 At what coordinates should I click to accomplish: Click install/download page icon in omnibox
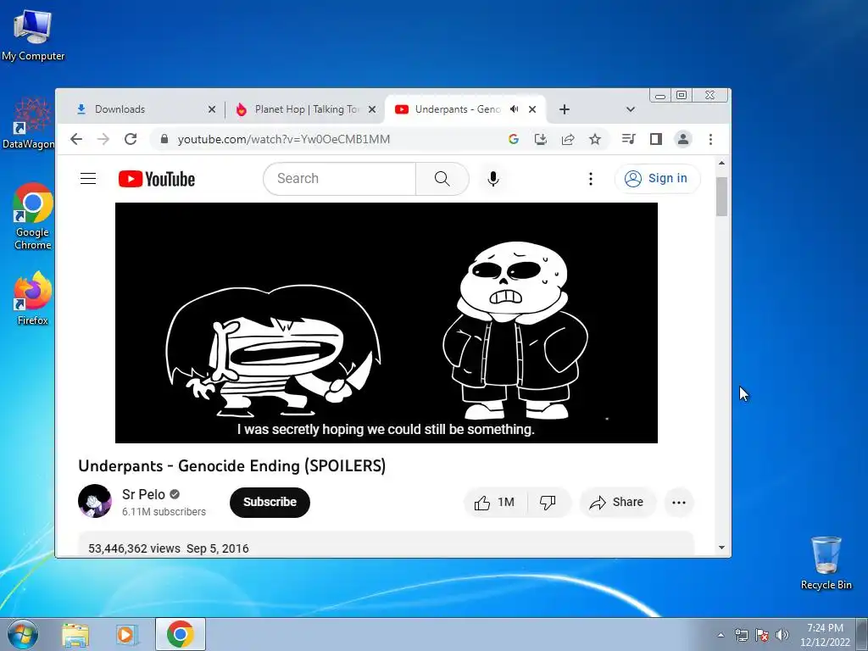coord(540,139)
